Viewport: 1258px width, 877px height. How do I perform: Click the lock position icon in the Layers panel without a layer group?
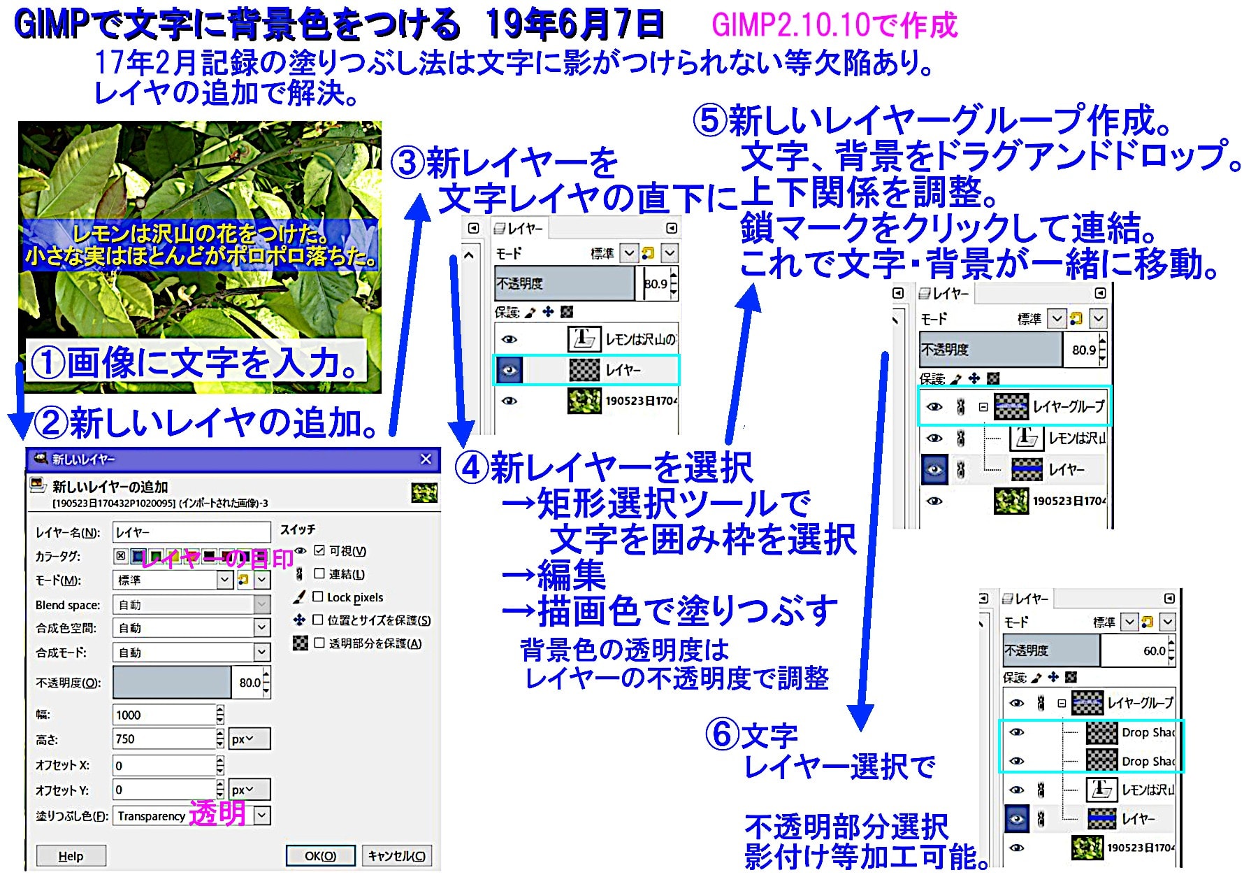coord(549,312)
